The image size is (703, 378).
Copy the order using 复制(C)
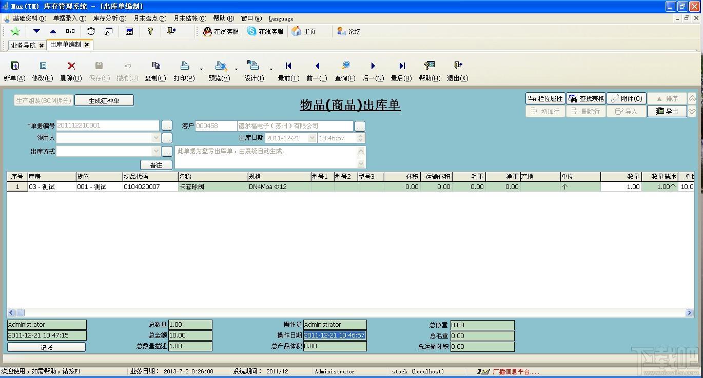point(155,71)
